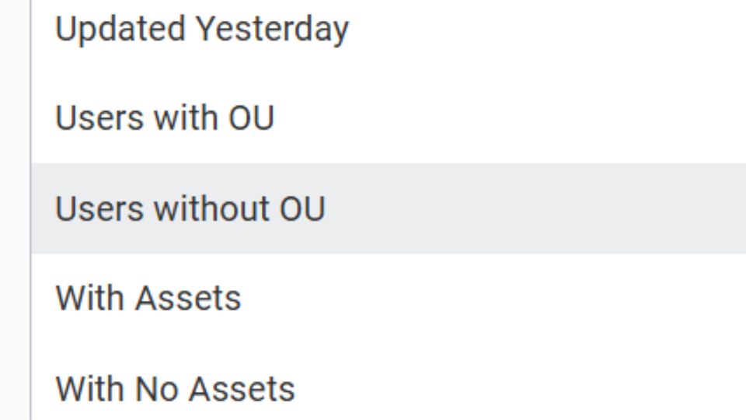Select the Updated Yesterday filter option
Image resolution: width=746 pixels, height=420 pixels.
click(202, 30)
